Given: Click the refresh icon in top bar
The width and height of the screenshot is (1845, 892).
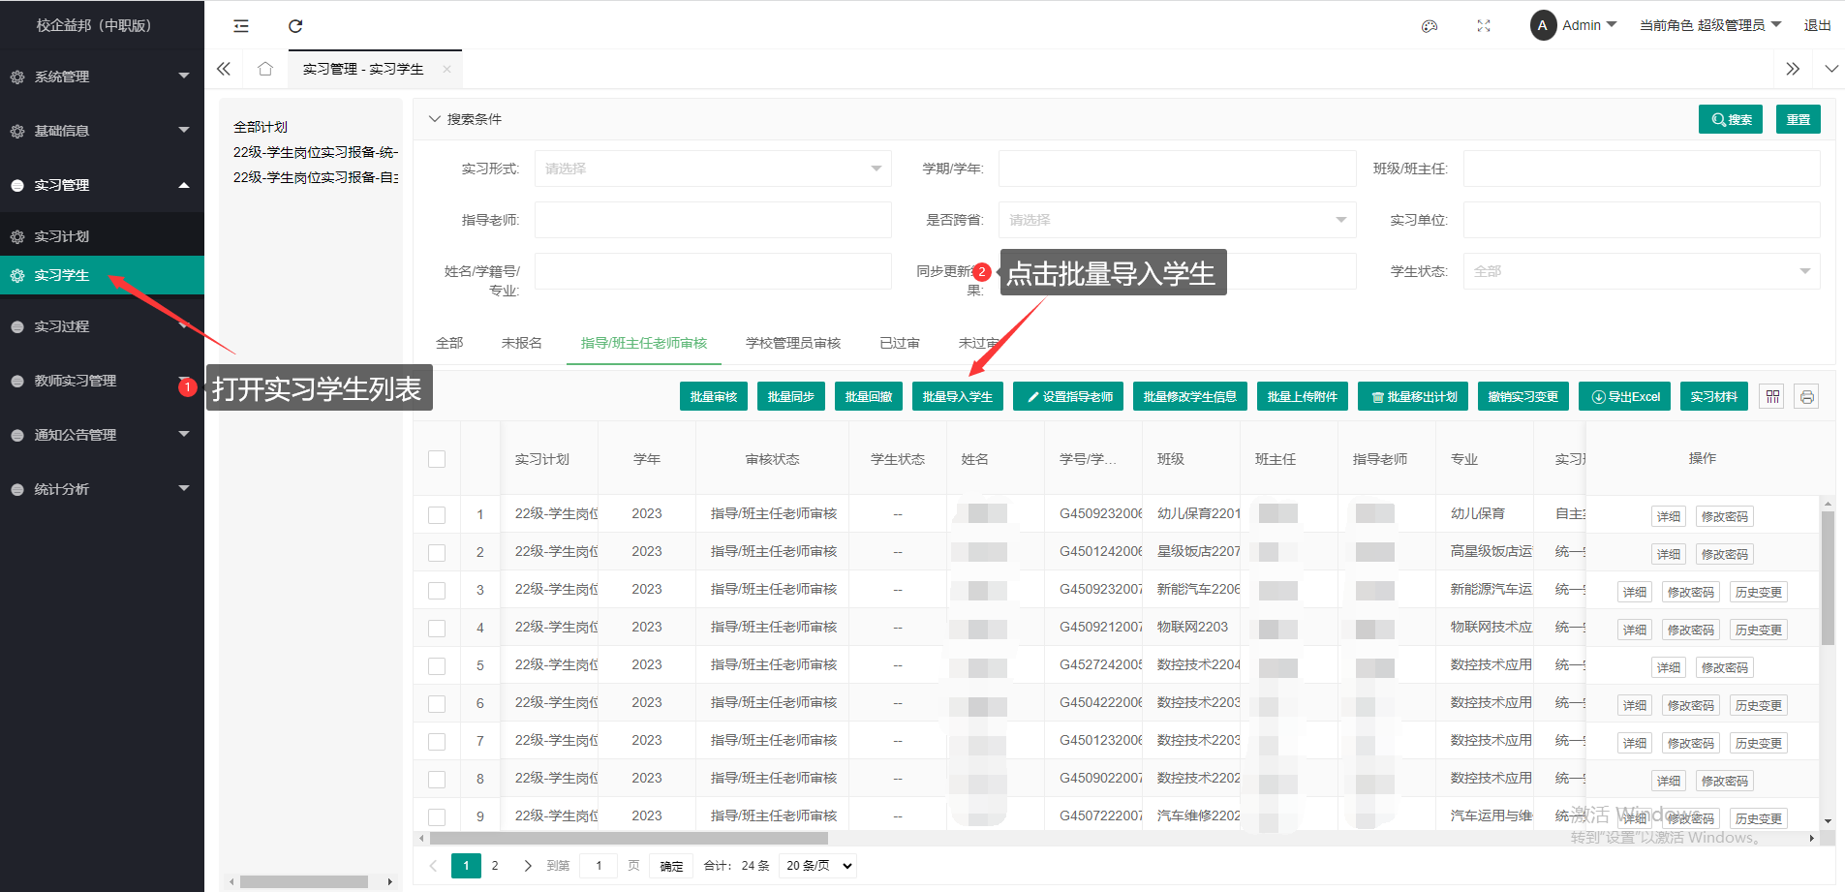Looking at the screenshot, I should pos(295,26).
